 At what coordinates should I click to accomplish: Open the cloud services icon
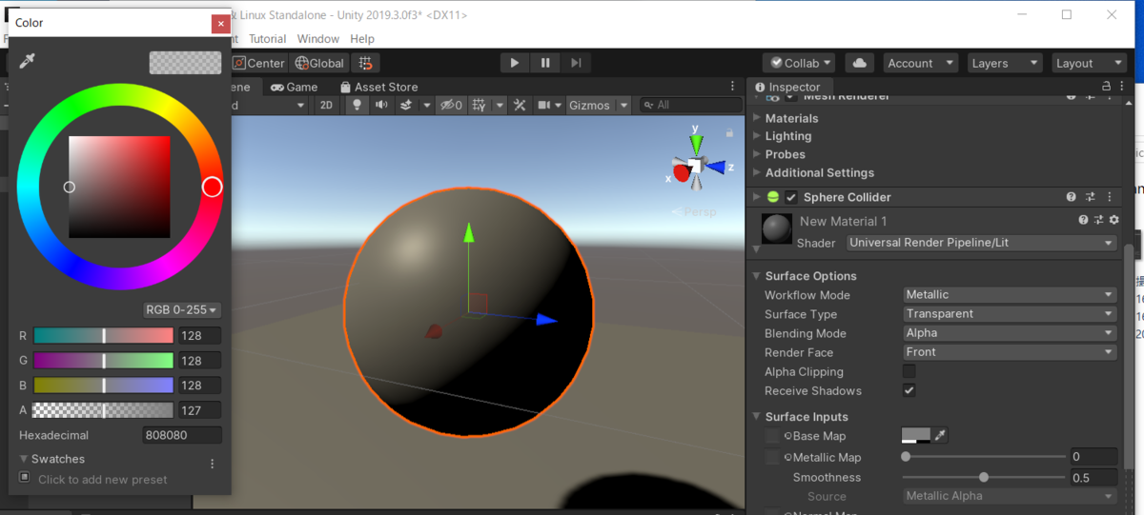(x=860, y=63)
